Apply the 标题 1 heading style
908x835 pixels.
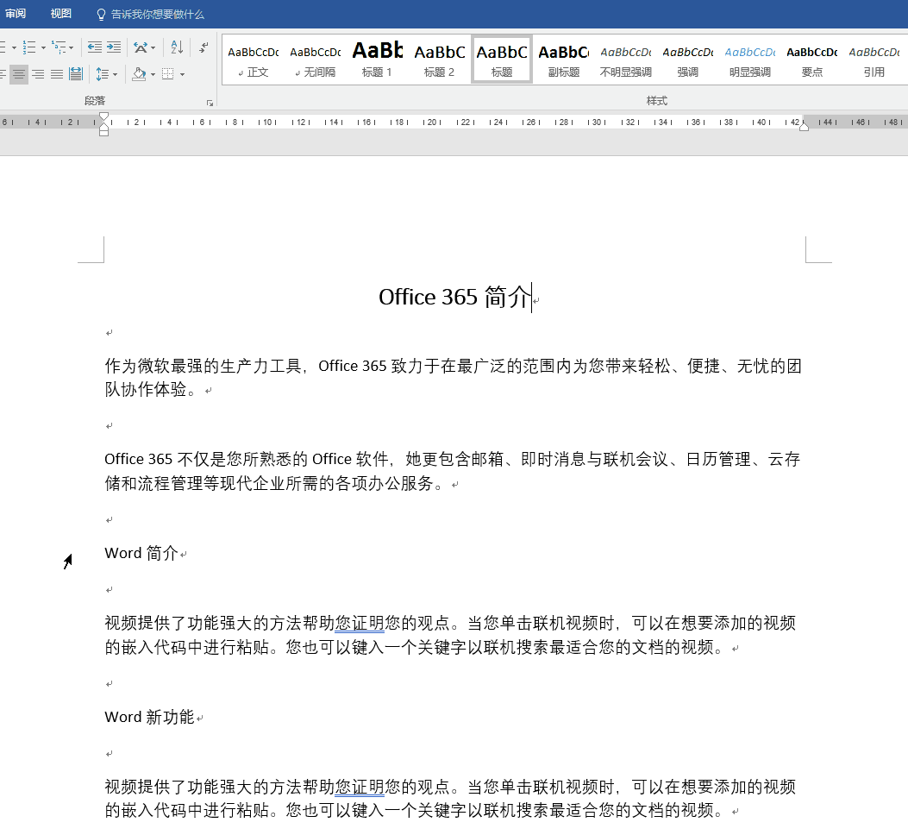click(378, 60)
